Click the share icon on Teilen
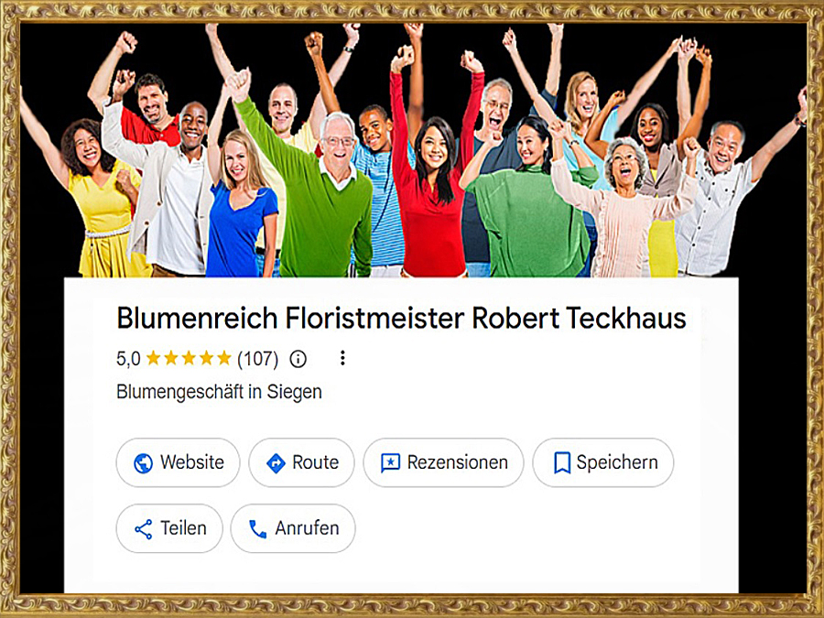The image size is (824, 618). [144, 529]
